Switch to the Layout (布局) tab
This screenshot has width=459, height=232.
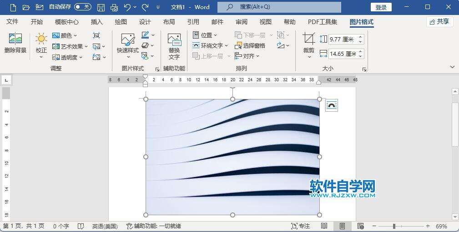[x=169, y=22]
